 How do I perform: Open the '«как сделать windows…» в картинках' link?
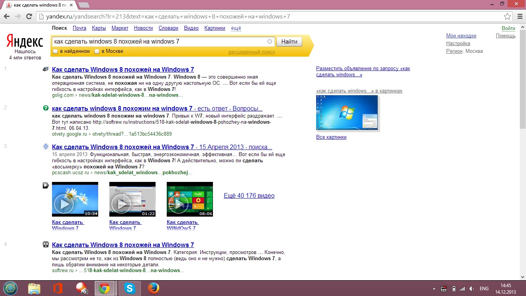tap(359, 91)
